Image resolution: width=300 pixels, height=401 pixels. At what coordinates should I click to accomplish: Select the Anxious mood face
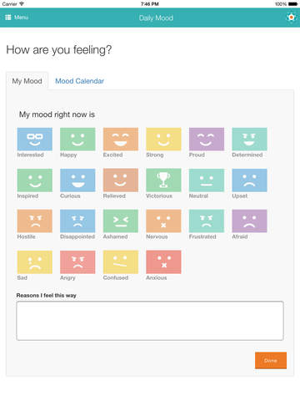pos(163,262)
